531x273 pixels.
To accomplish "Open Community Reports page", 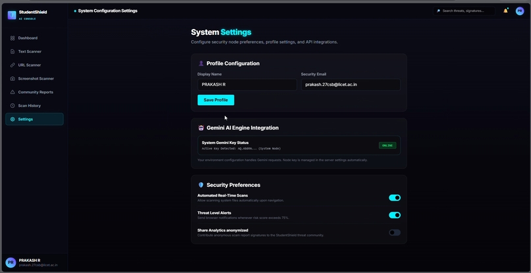I will 34,92.
